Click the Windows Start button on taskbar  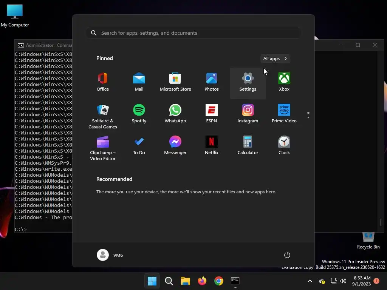pos(152,281)
